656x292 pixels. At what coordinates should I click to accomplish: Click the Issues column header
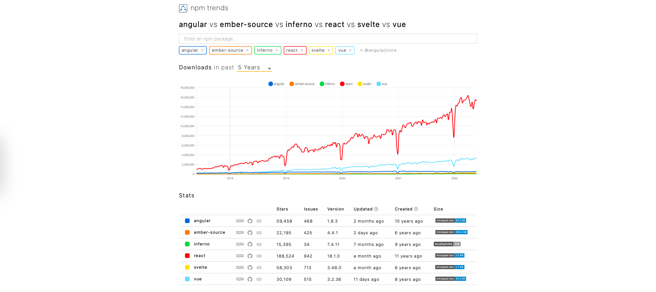coord(311,209)
